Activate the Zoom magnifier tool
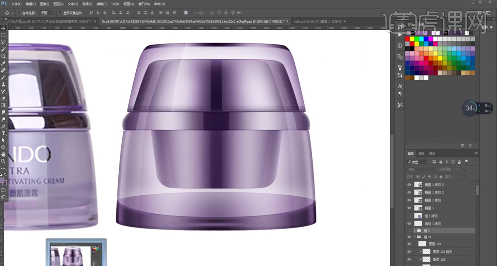This screenshot has width=497, height=266. click(3, 161)
